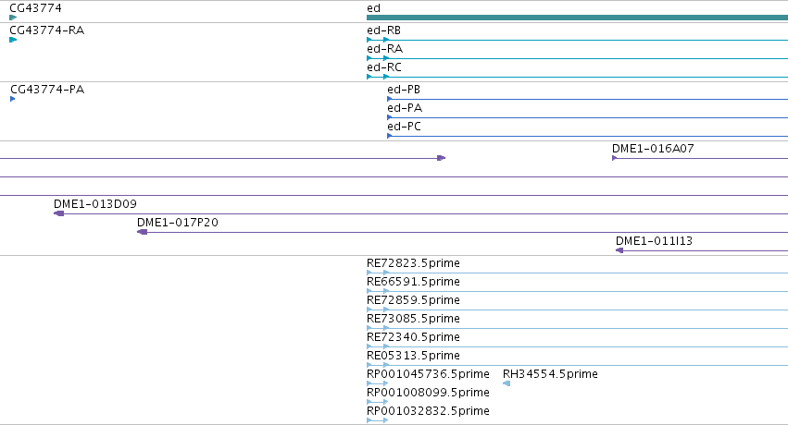Click the CG43774-PA protein arrow marker

coord(13,99)
